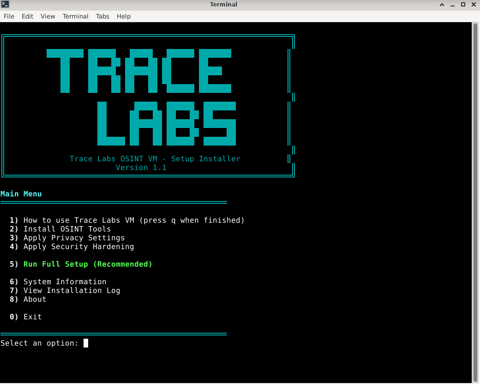Open the Tabs menu
Viewport: 480px width, 384px height.
click(102, 16)
